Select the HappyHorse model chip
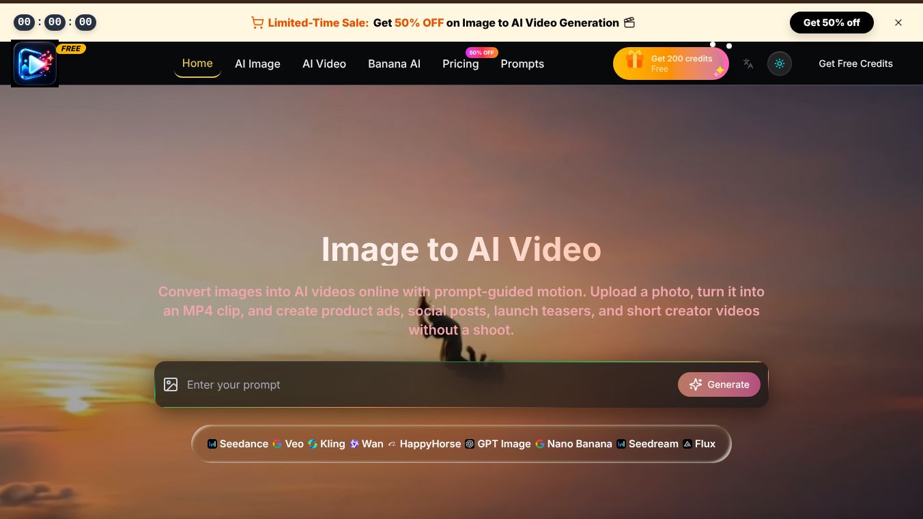This screenshot has width=923, height=519. coord(424,444)
